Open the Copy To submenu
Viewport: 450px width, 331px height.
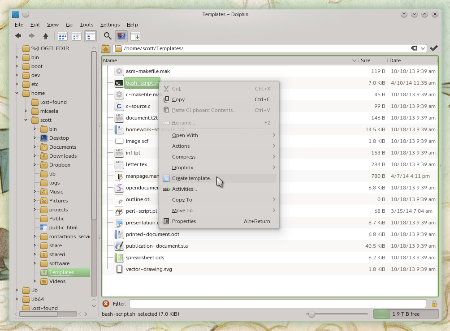219,200
